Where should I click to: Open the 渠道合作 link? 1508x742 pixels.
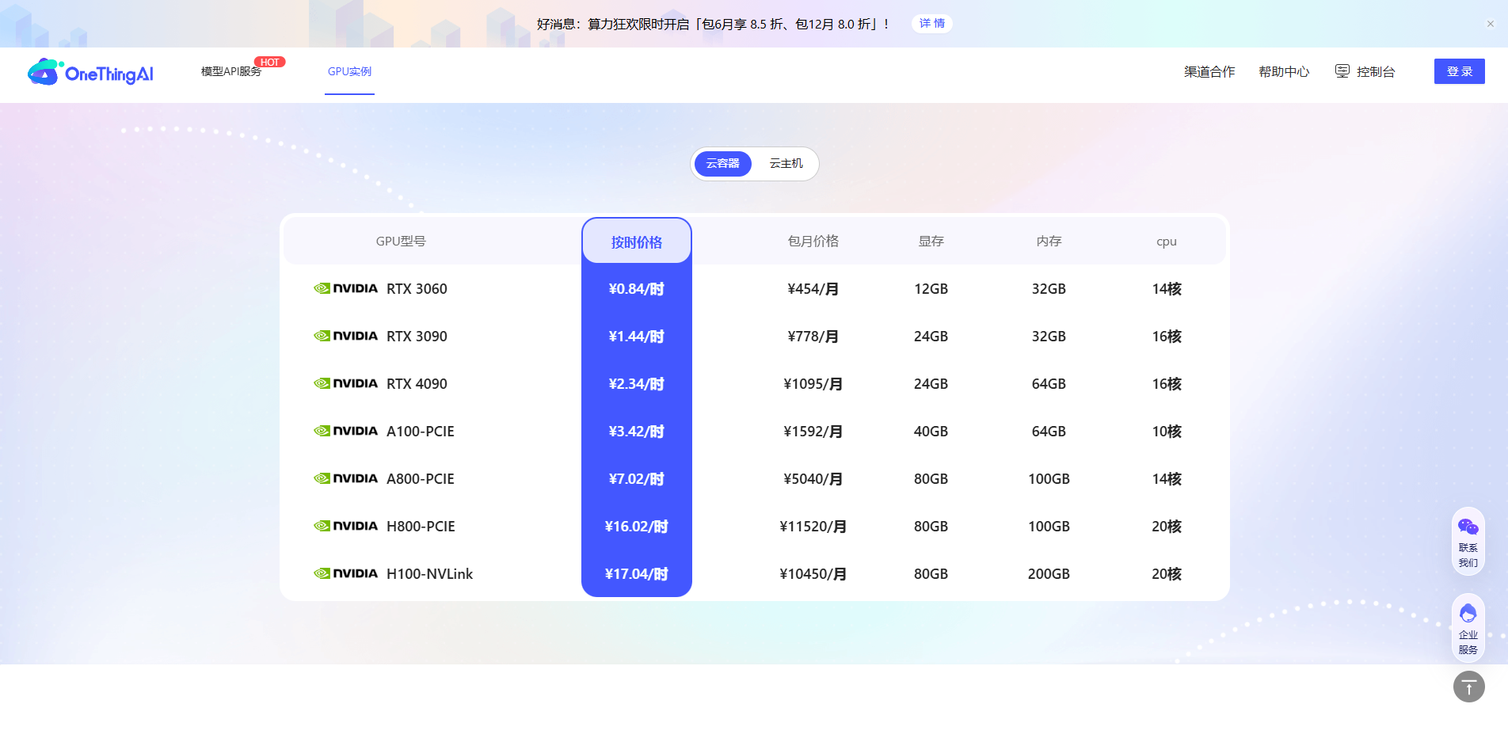tap(1209, 71)
